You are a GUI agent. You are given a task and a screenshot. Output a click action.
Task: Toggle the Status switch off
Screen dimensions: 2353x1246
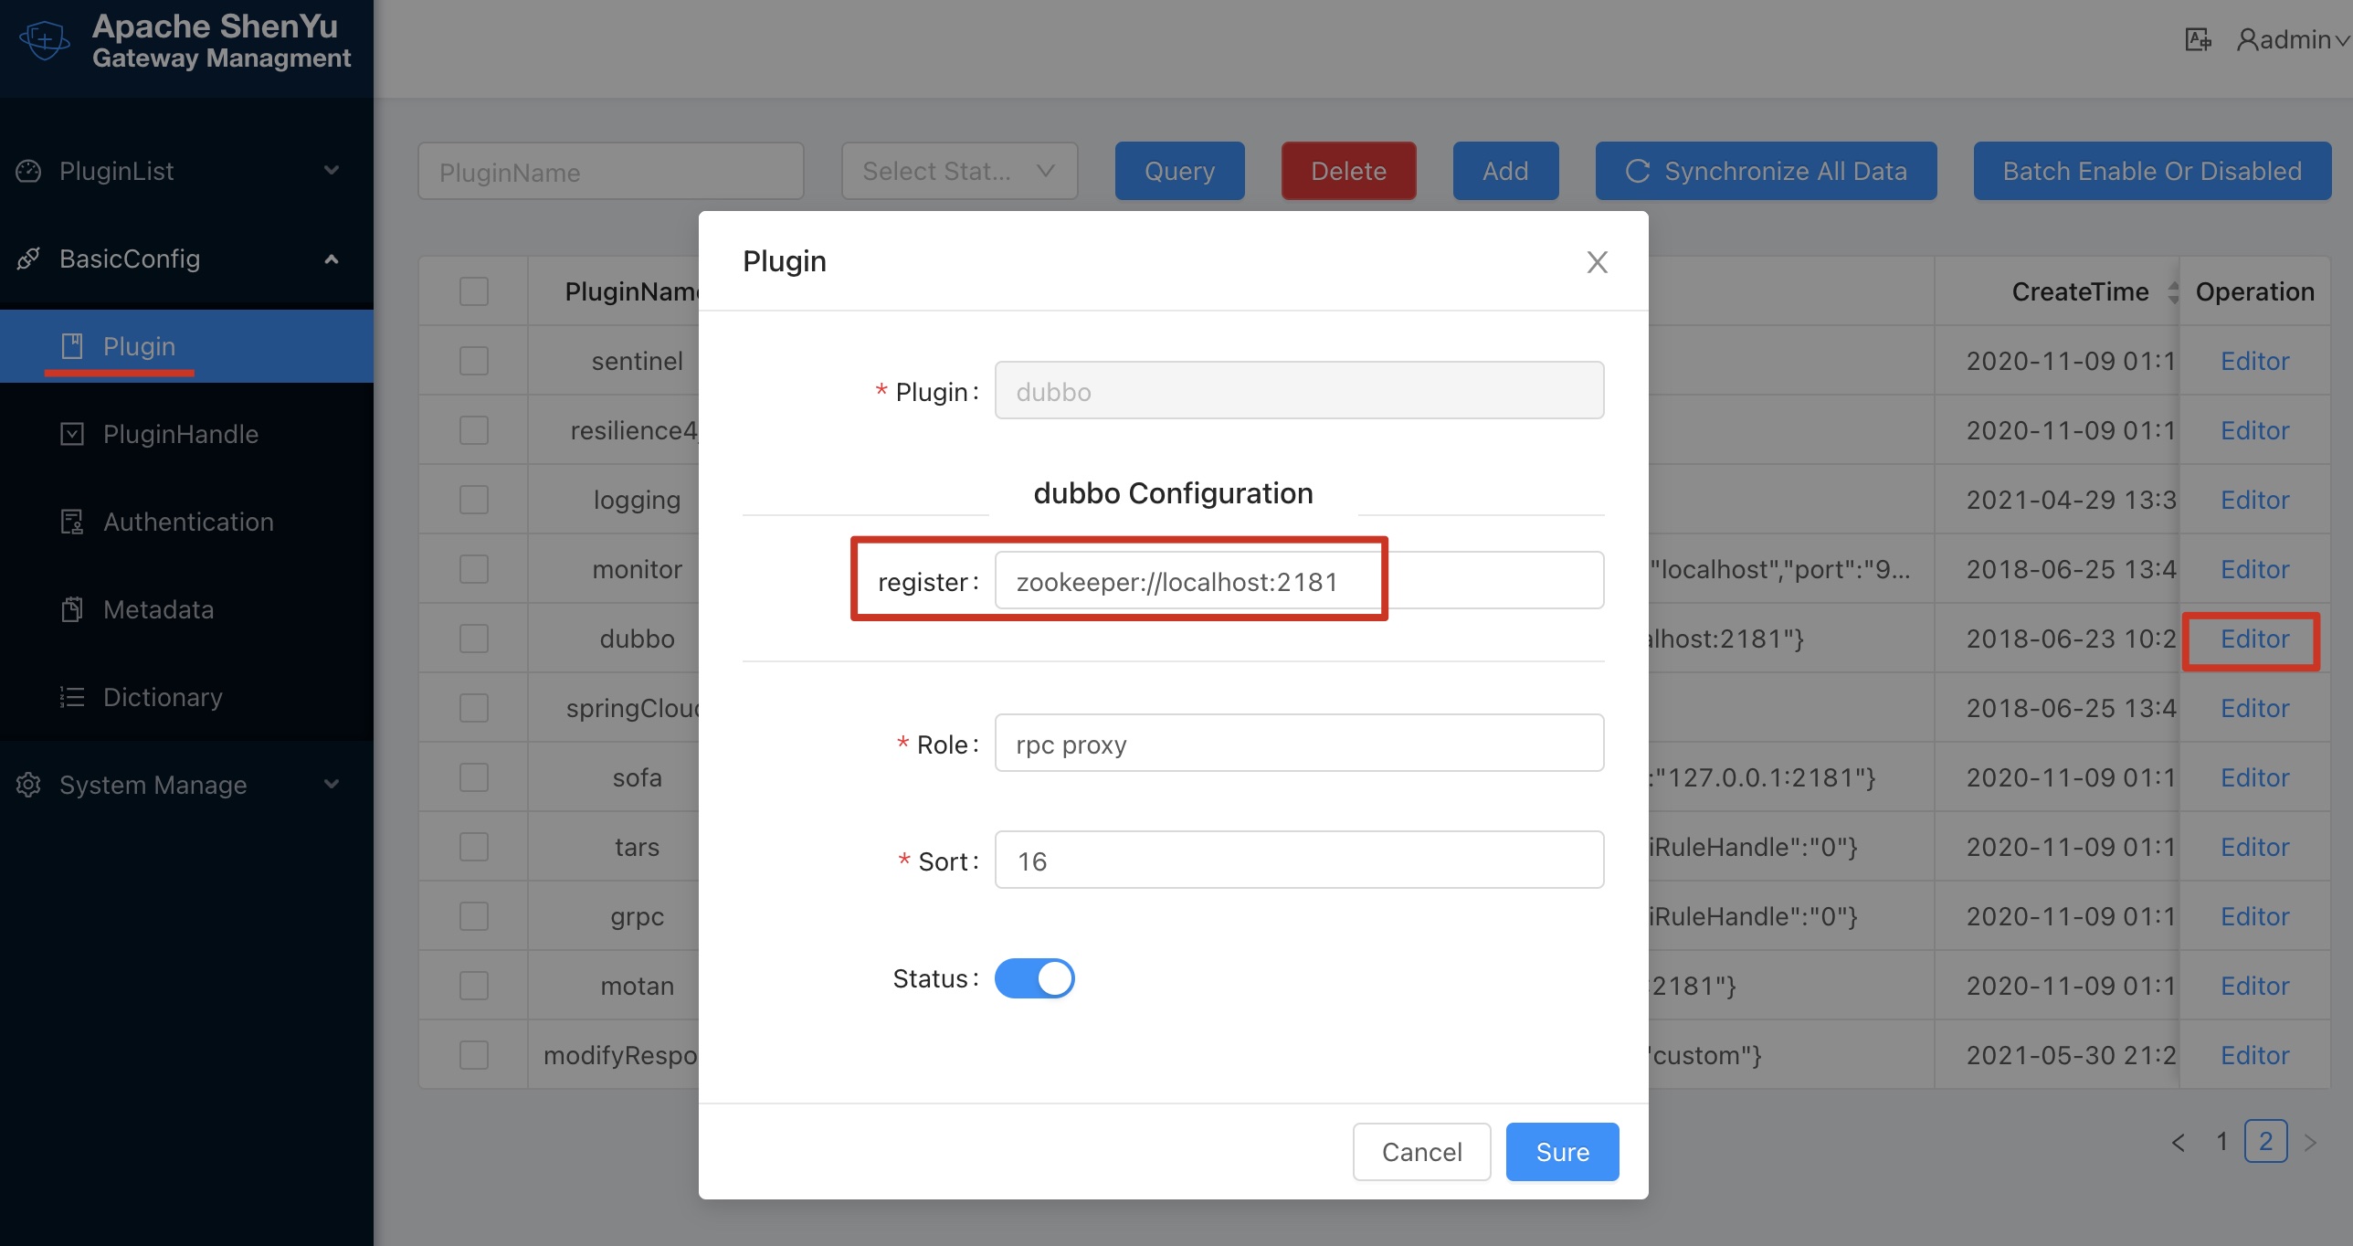1034,978
